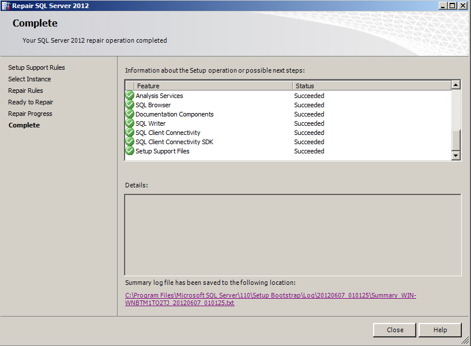The image size is (471, 346).
Task: Maximize the Repair SQL Server 2012 window
Action: [x=452, y=6]
